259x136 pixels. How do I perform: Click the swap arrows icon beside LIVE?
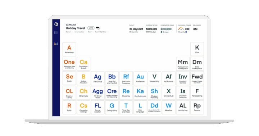[98, 28]
